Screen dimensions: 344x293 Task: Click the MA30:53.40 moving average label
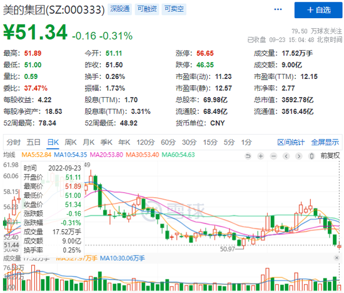click(143, 155)
